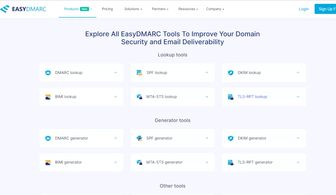Open the Pricing page
Viewport: 336px width, 195px height.
click(x=107, y=9)
